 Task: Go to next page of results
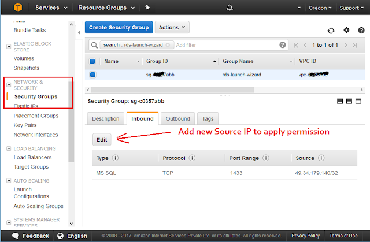pyautogui.click(x=346, y=45)
